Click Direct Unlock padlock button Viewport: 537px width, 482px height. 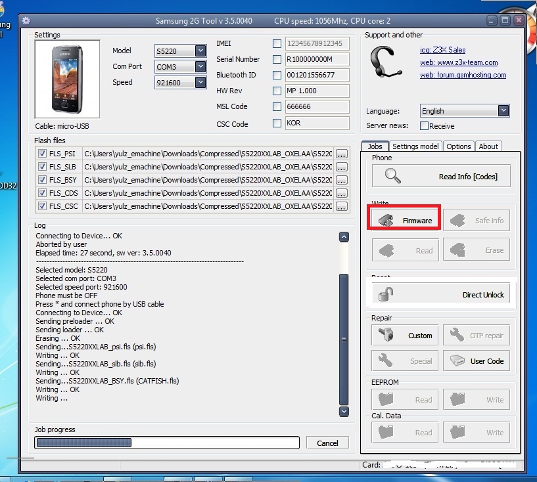tap(441, 294)
